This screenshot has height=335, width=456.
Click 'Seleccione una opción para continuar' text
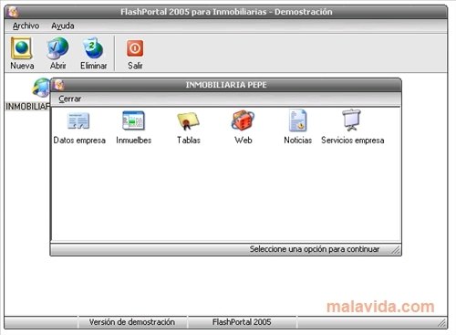click(315, 249)
